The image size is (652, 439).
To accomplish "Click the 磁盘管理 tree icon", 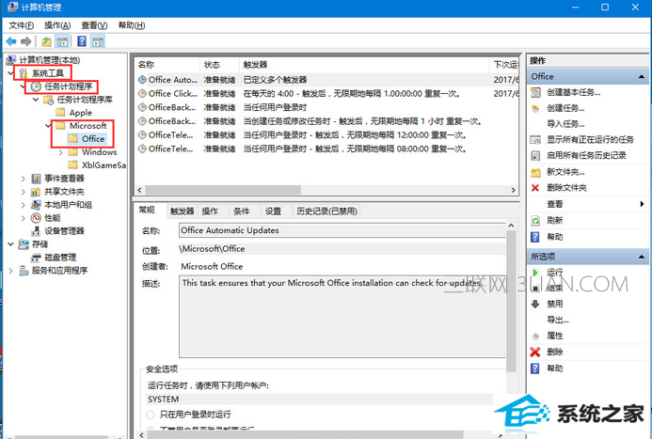I will click(36, 258).
